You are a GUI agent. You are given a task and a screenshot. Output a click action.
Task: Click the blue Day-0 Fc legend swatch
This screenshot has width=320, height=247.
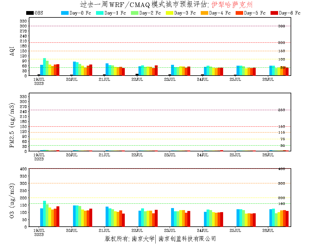tap(65, 13)
